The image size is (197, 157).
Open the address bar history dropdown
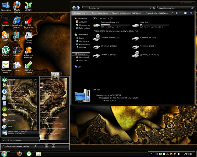click(x=151, y=8)
